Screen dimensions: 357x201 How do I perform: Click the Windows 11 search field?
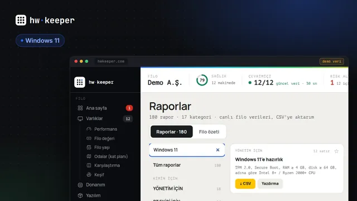click(x=187, y=150)
